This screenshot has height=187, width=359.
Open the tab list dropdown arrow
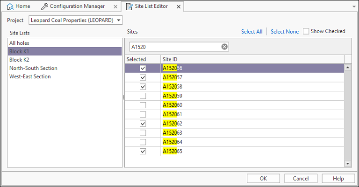click(354, 7)
